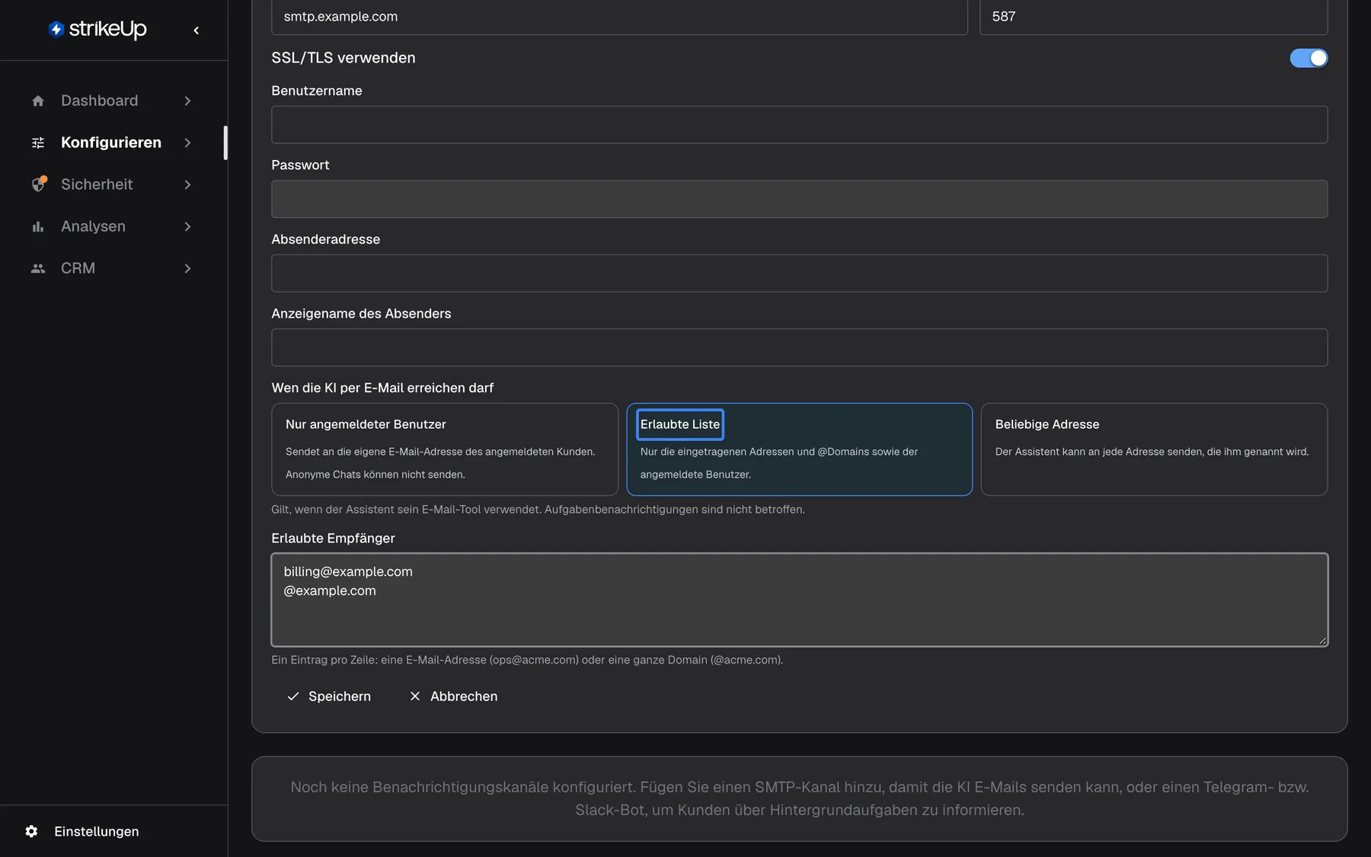
Task: Click the Einstellungen gear icon
Action: click(x=31, y=831)
